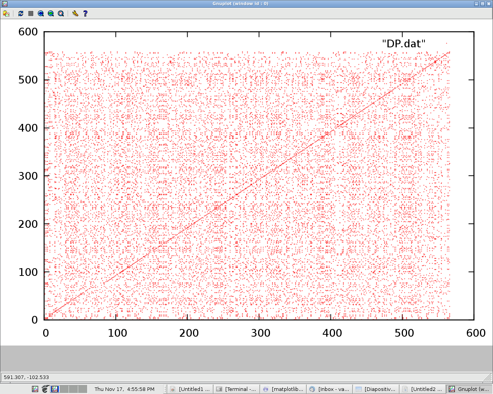Go back to the previous zoom level
The image size is (493, 394).
coord(40,13)
